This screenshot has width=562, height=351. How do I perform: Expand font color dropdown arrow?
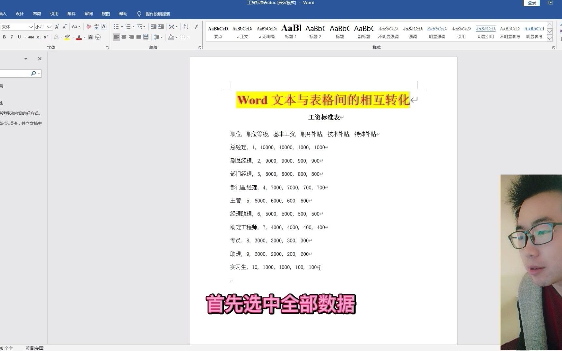(x=85, y=37)
